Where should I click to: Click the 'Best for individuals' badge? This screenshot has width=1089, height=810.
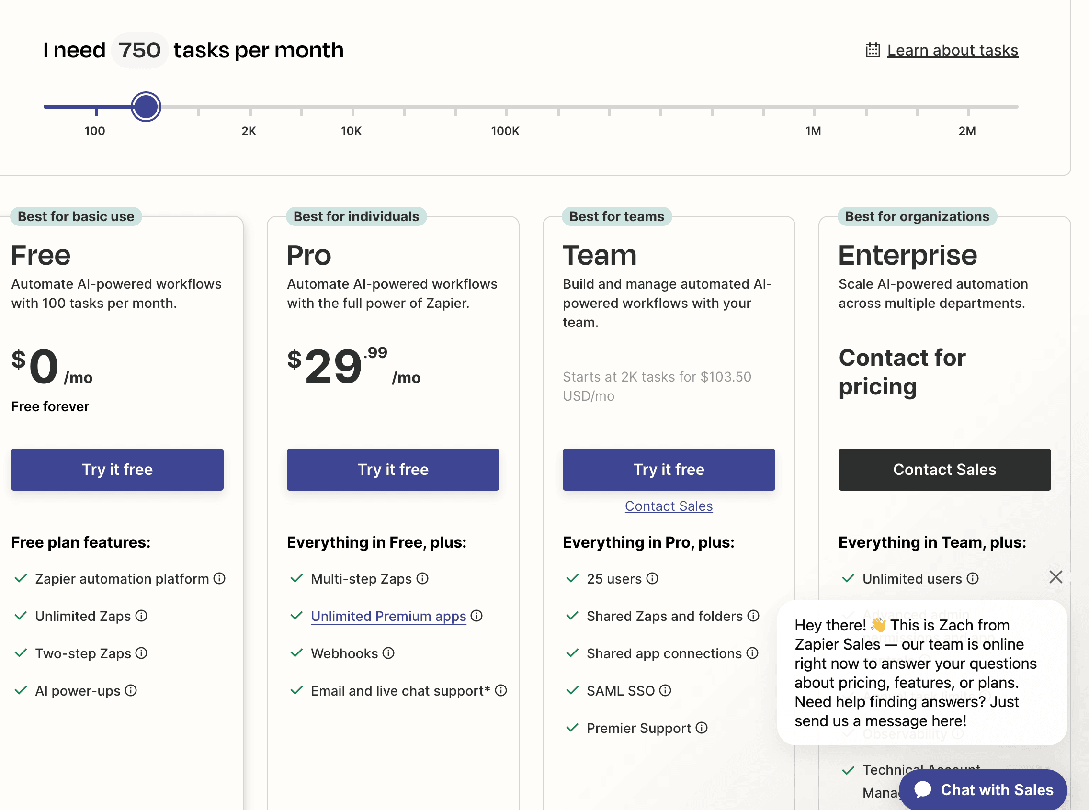tap(356, 216)
